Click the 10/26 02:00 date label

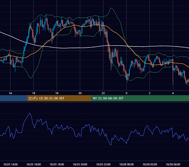click(150, 164)
